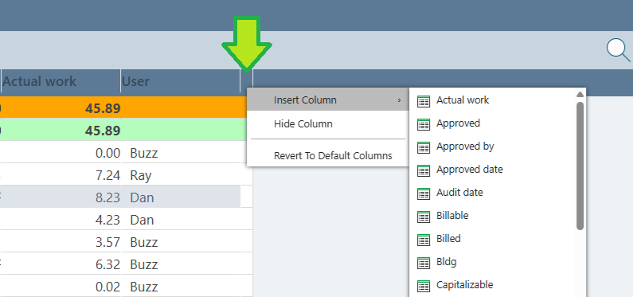
Task: Click the Approved column icon
Action: (x=423, y=124)
